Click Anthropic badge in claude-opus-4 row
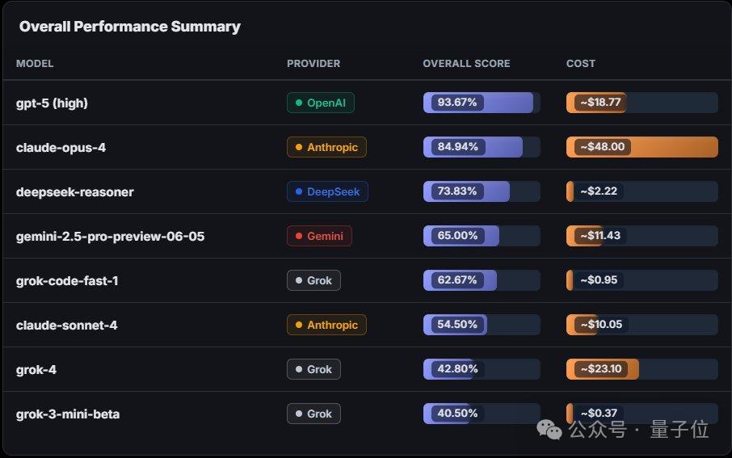Viewport: 732px width, 458px height. pyautogui.click(x=326, y=147)
